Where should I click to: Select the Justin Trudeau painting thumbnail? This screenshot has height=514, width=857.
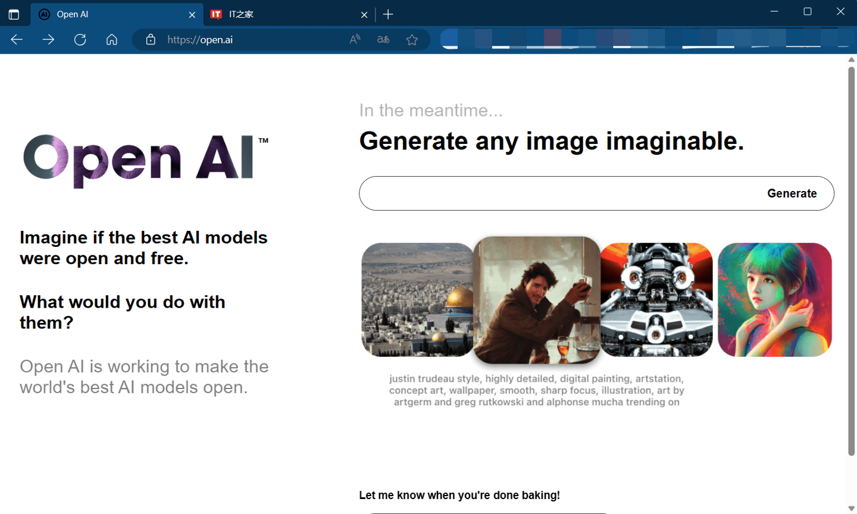536,299
